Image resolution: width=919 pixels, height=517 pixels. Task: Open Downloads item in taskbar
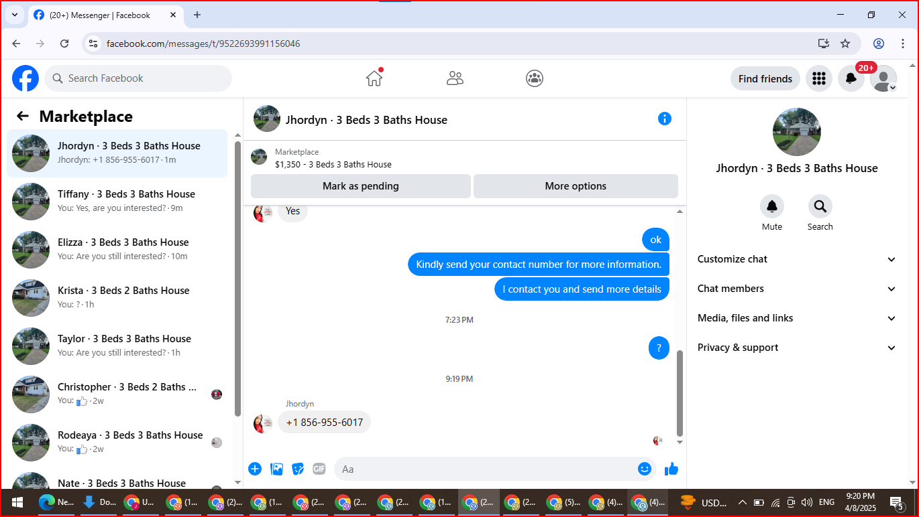[x=98, y=502]
